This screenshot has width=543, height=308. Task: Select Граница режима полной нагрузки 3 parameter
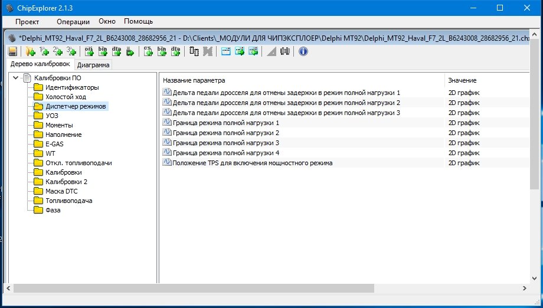225,143
